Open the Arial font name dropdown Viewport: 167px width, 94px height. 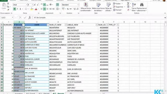(27, 5)
